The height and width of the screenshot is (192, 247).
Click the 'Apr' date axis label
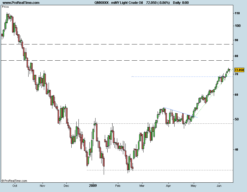tap(168, 186)
